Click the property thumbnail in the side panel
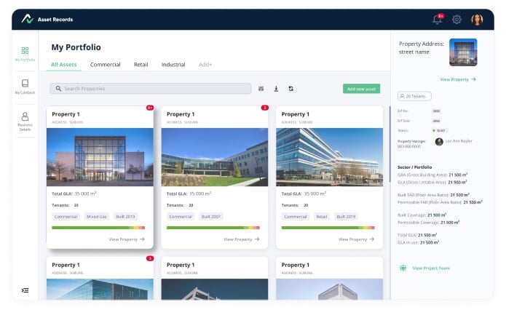 pyautogui.click(x=463, y=52)
